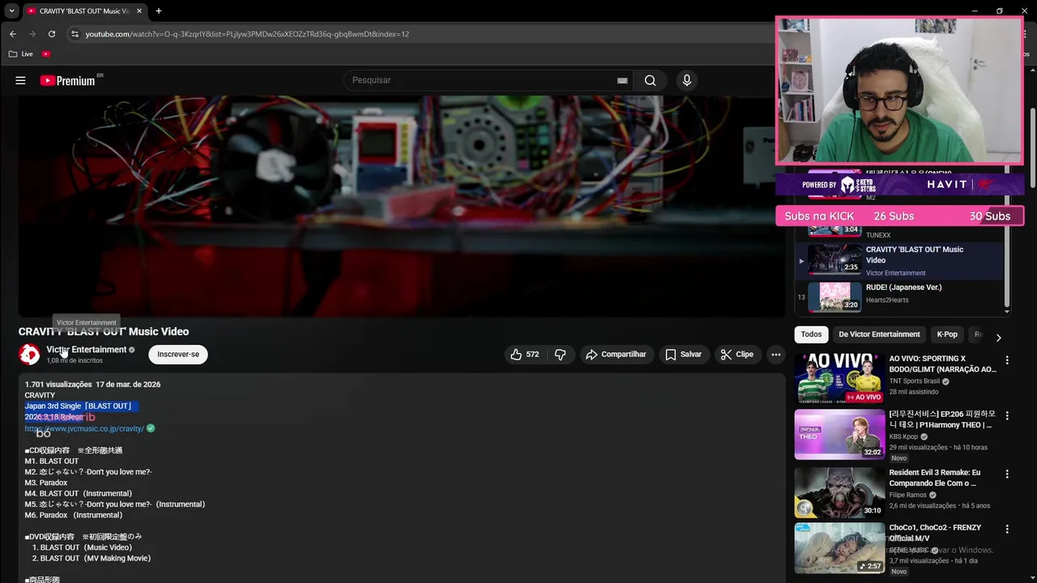
Task: Reload the YouTube page
Action: pyautogui.click(x=51, y=34)
